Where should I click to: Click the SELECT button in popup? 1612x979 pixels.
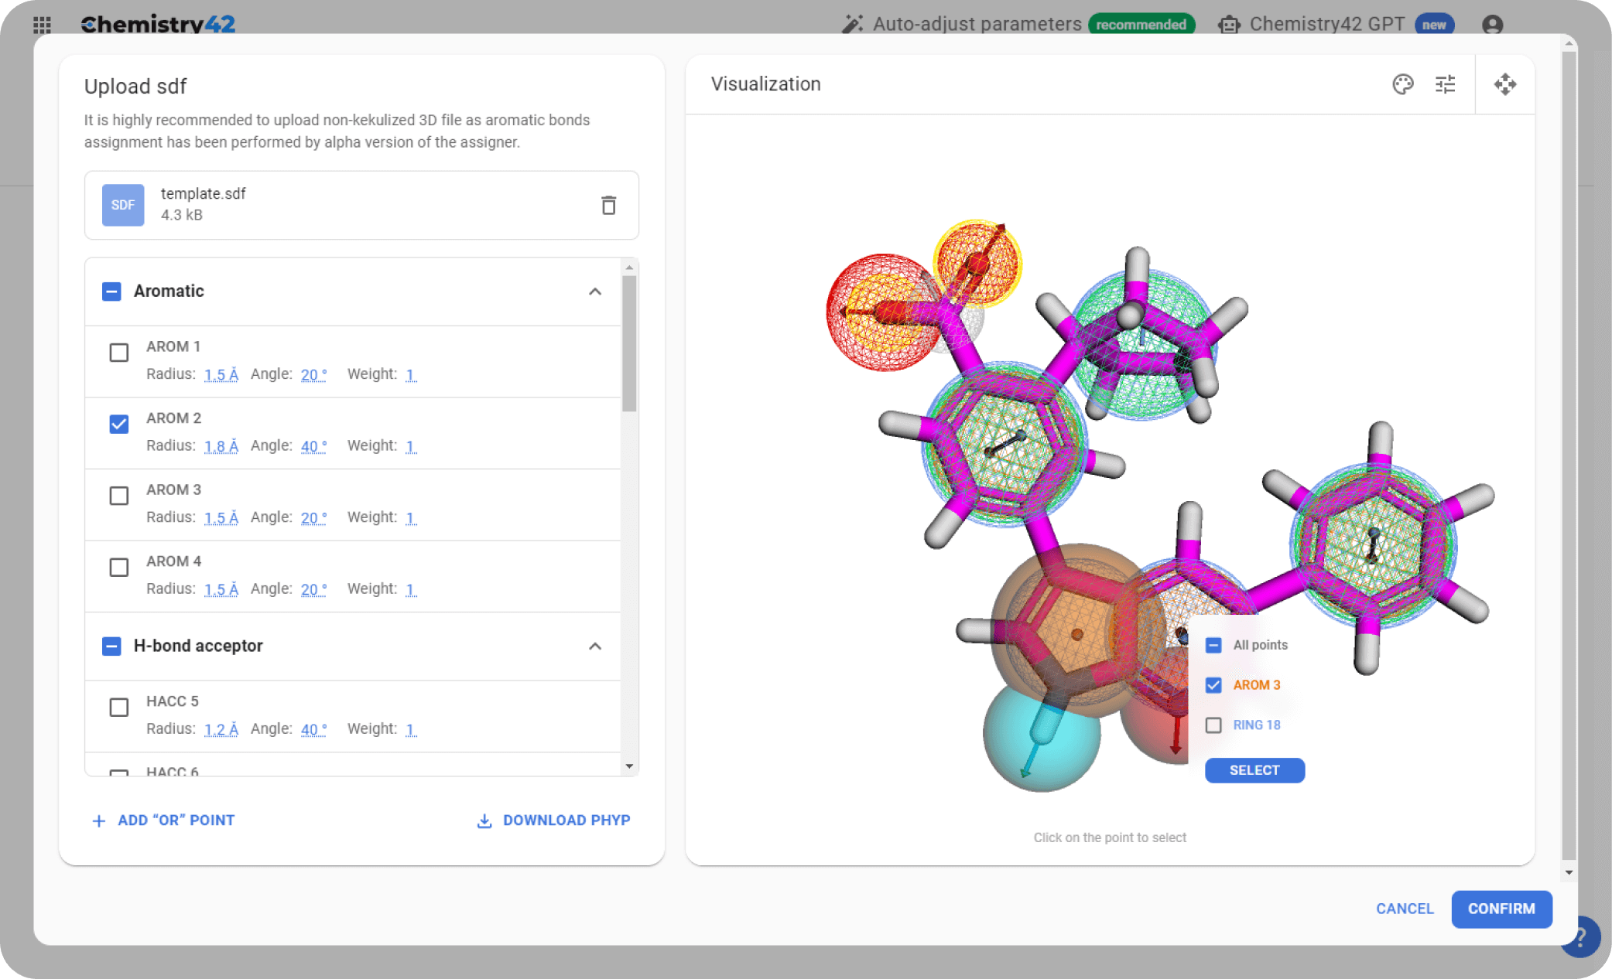point(1254,770)
